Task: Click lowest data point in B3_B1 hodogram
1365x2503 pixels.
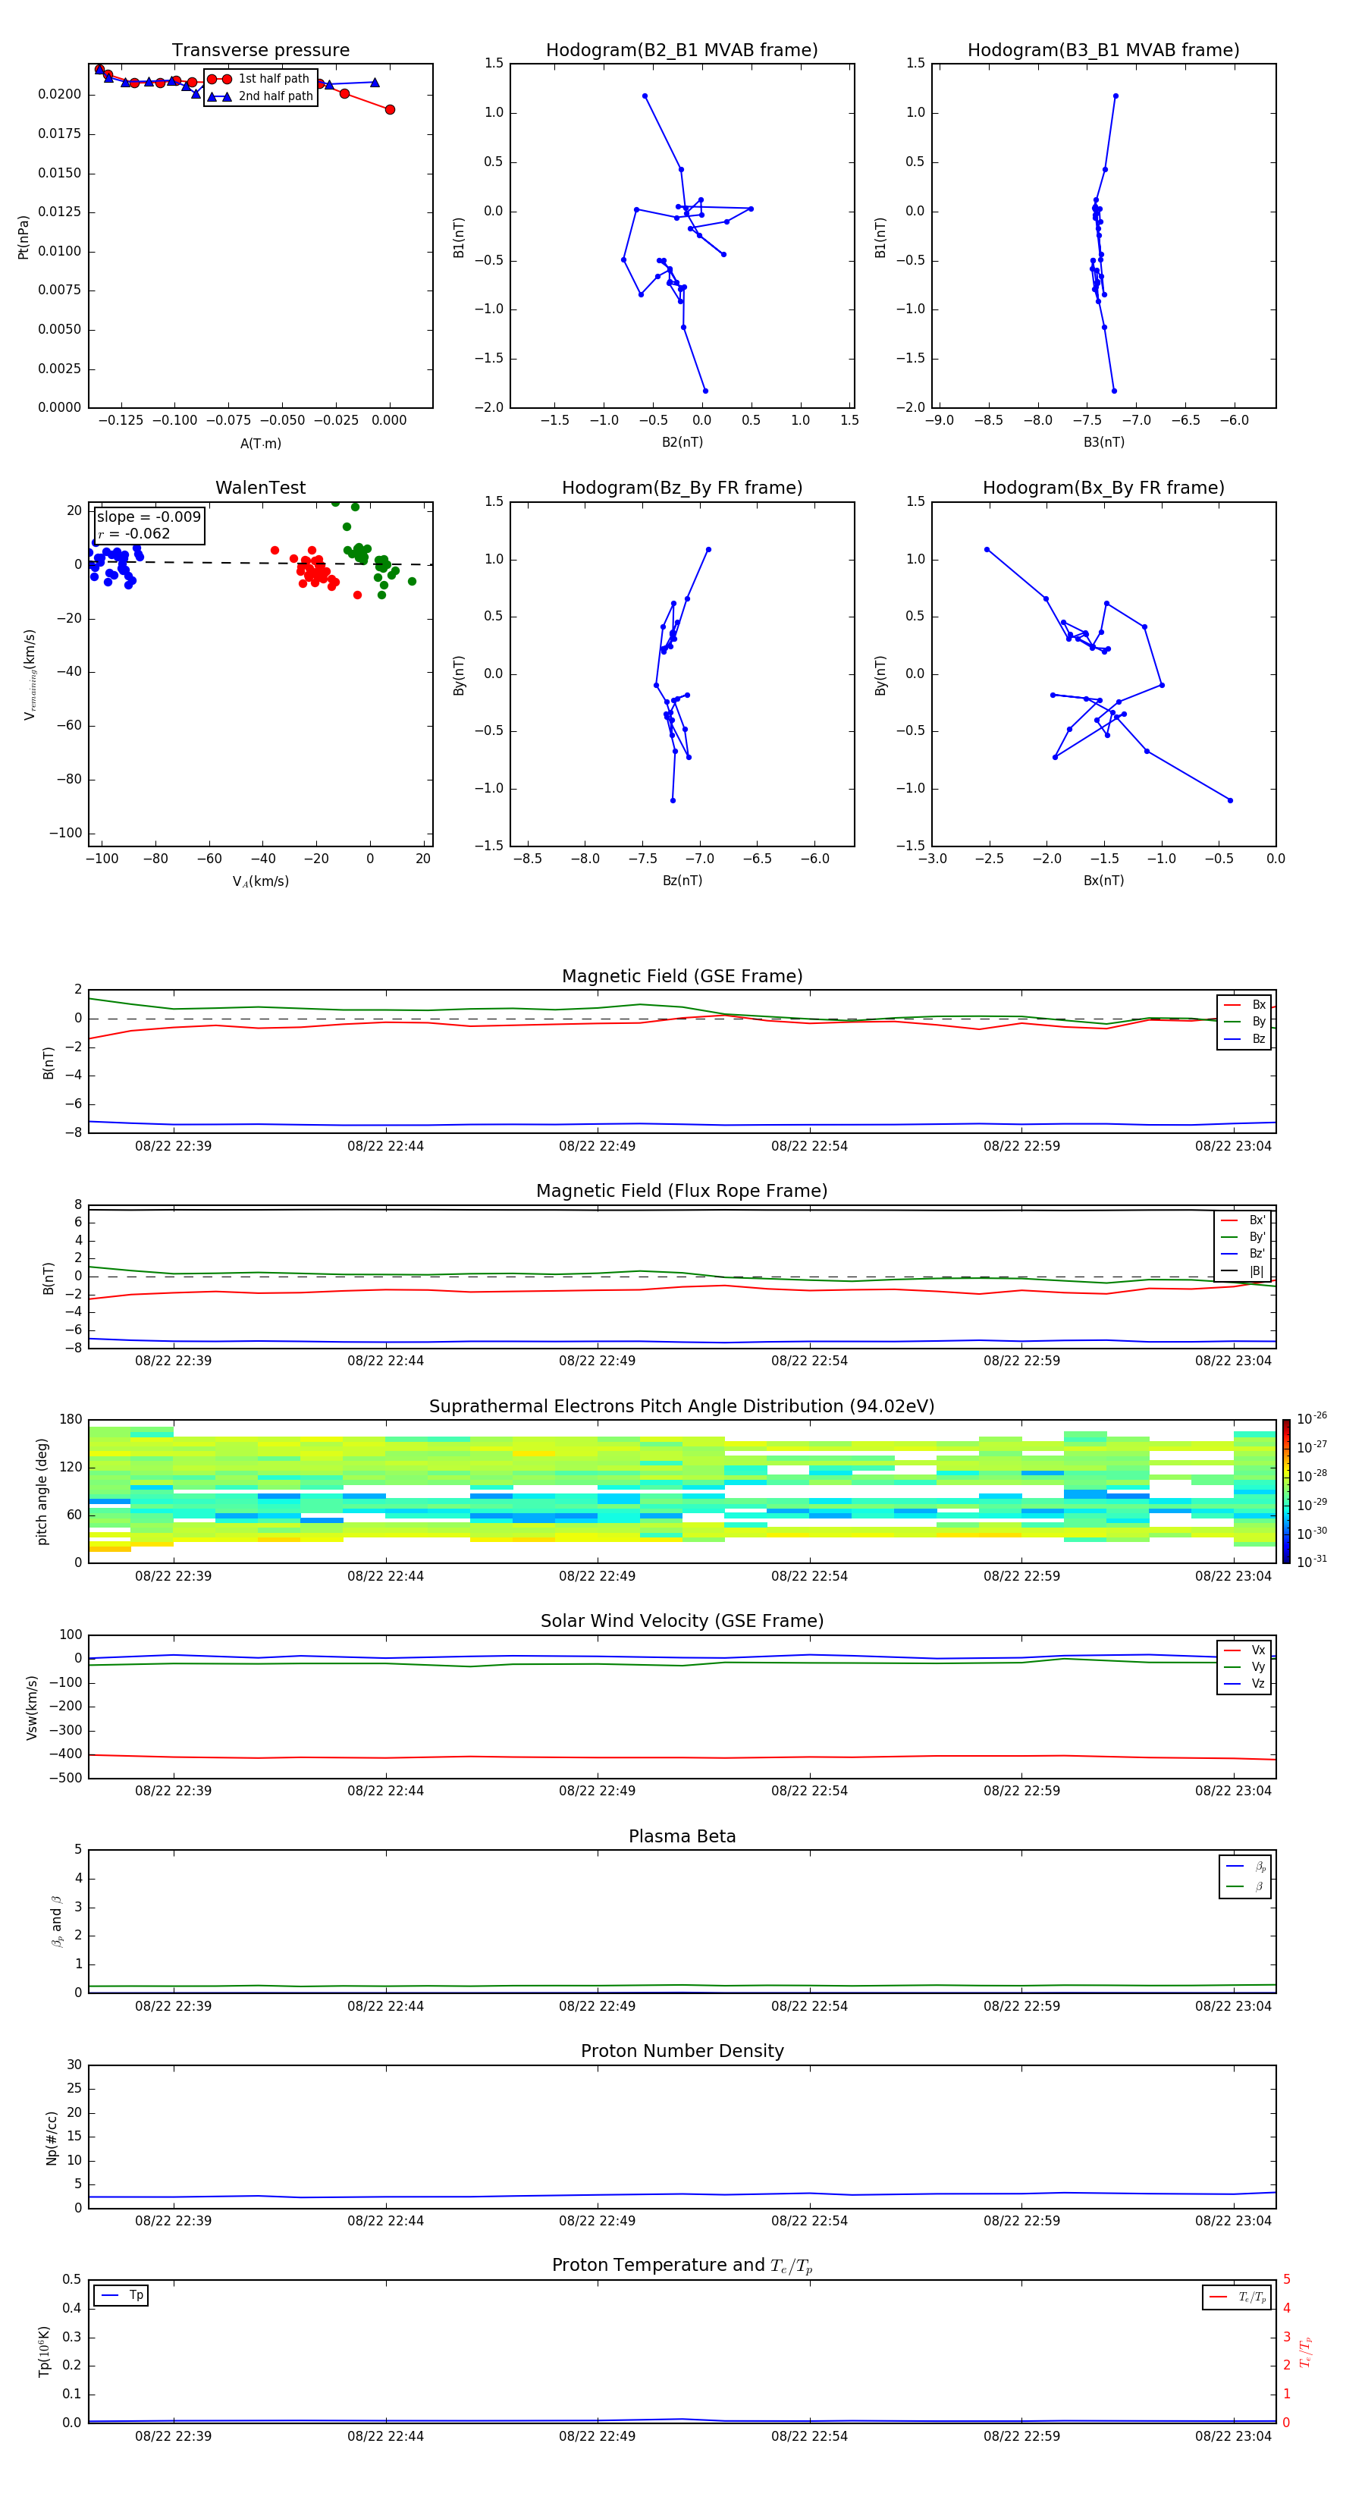Action: click(x=1114, y=391)
